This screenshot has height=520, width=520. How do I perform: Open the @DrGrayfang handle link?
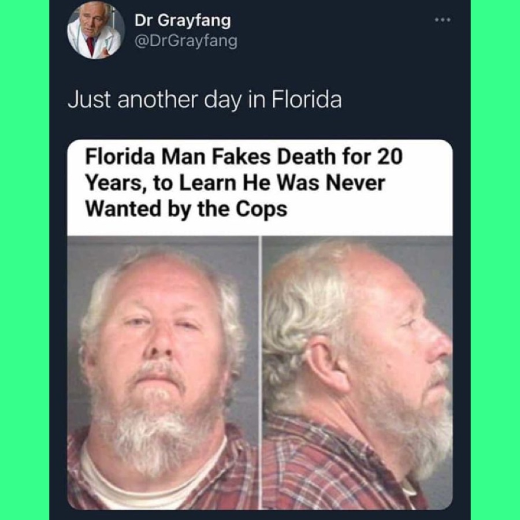[186, 41]
